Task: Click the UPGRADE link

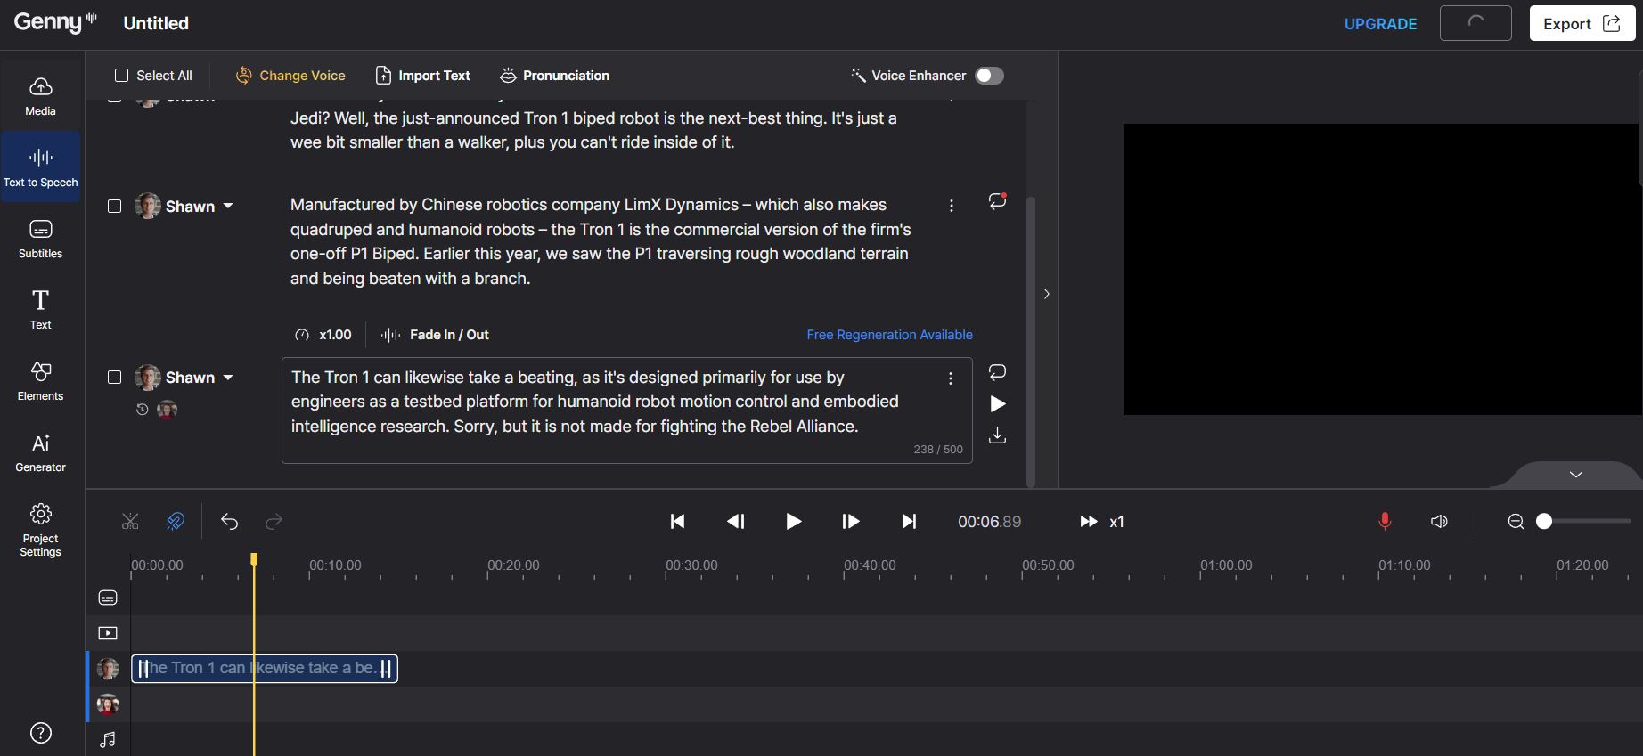Action: [x=1380, y=24]
